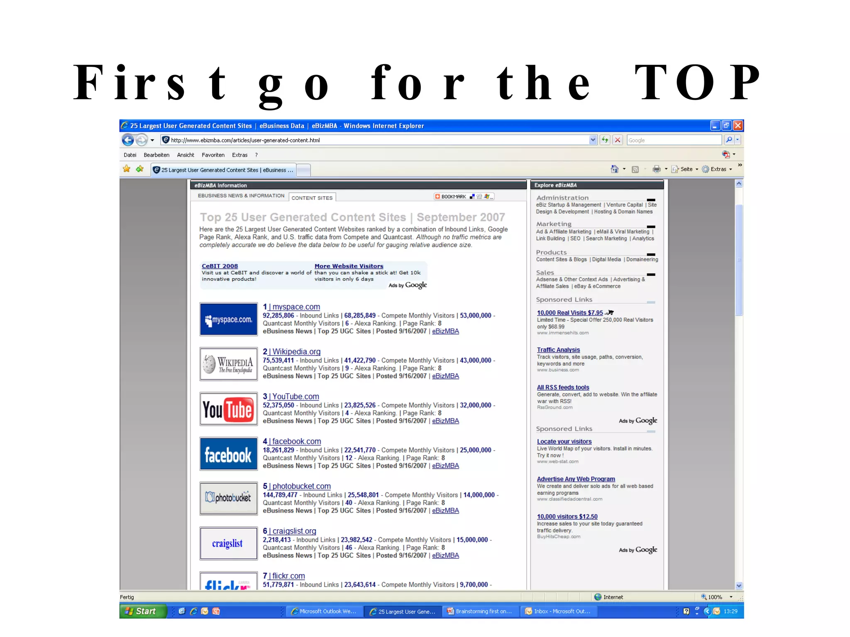This screenshot has height=637, width=850.
Task: Click the Traffic Analysis sponsored link
Action: tap(558, 350)
